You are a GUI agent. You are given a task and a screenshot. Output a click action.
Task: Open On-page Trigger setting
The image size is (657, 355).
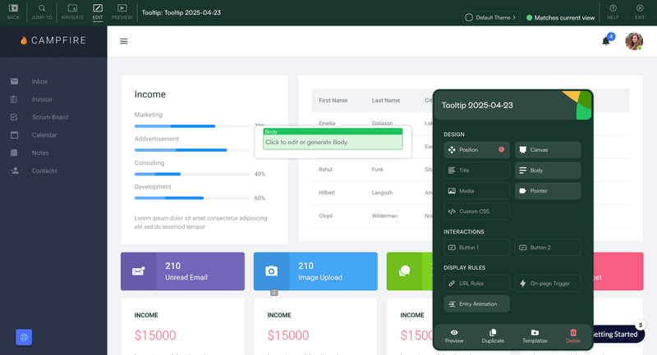pyautogui.click(x=548, y=283)
